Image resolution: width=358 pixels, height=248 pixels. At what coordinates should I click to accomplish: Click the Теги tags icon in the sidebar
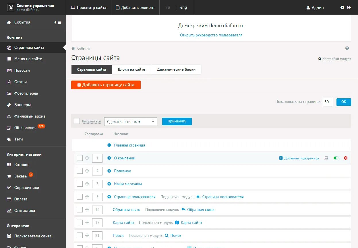point(9,139)
